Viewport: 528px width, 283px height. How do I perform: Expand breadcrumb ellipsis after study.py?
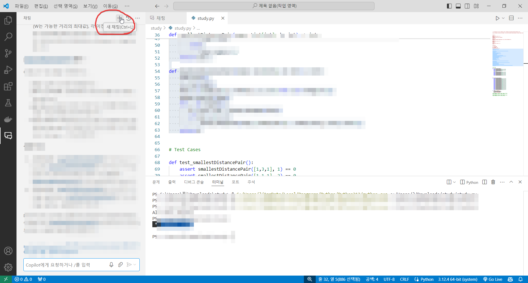click(198, 28)
